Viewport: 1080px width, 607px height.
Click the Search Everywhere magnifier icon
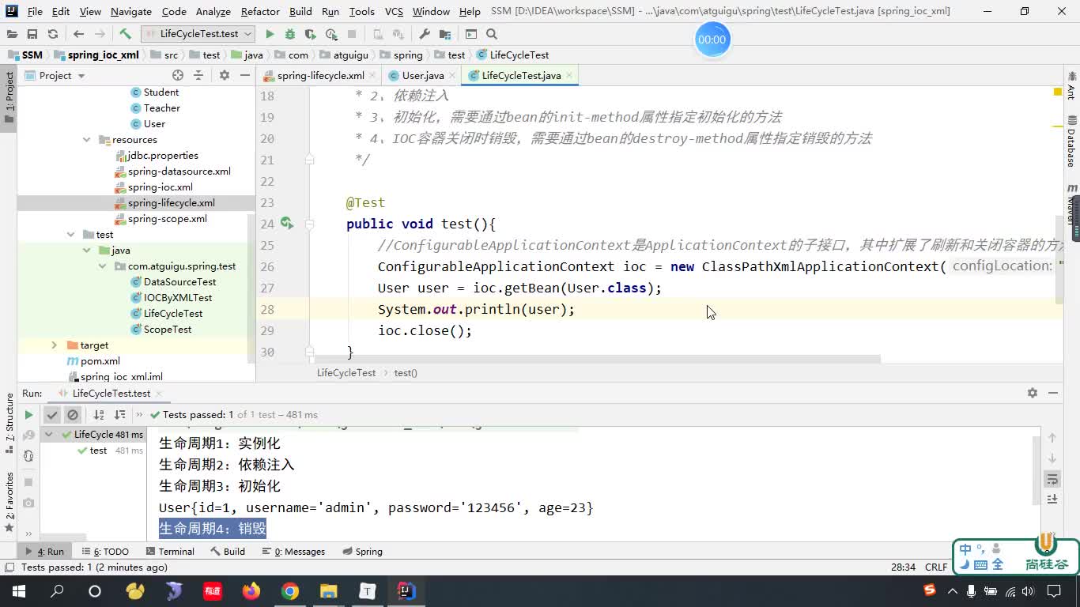tap(492, 34)
